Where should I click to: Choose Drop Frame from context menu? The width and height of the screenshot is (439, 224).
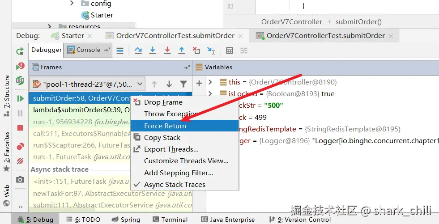[185, 102]
